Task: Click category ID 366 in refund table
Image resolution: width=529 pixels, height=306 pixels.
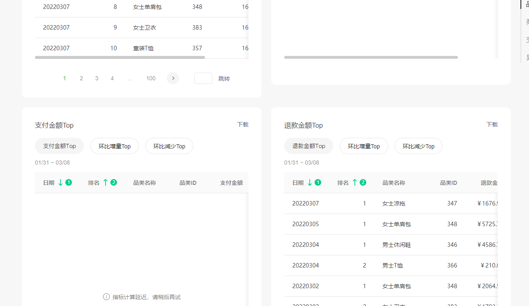Action: (452, 265)
